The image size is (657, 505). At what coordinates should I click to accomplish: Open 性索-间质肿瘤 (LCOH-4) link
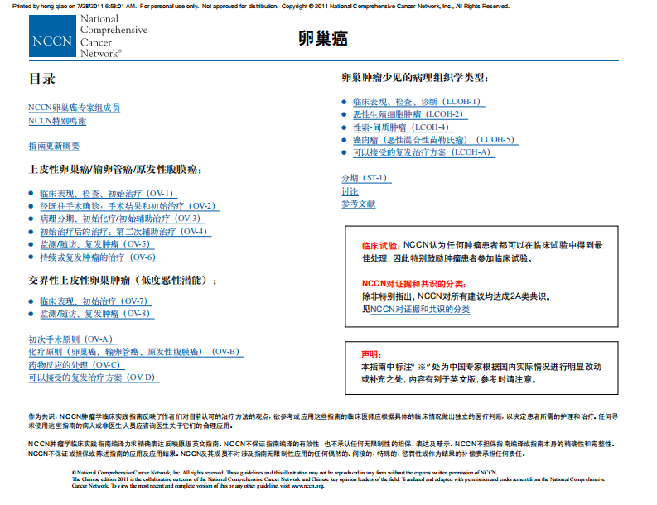coord(403,127)
